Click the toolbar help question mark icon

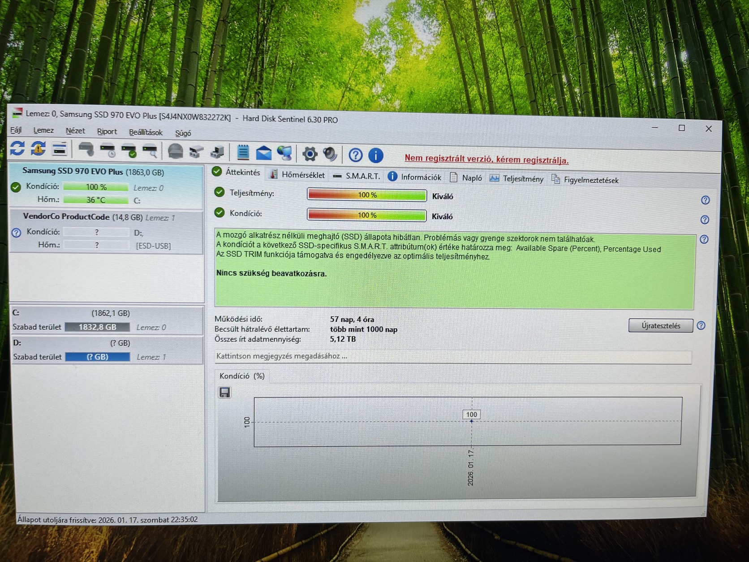pos(356,155)
